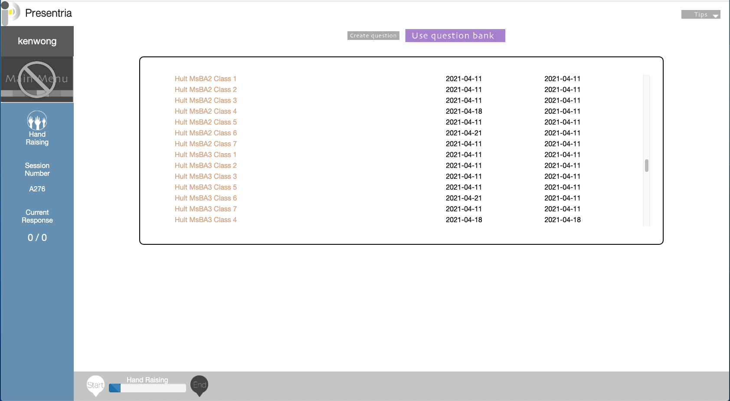Click first date 2021-04-21 for MsBA3 Class 6

click(464, 198)
